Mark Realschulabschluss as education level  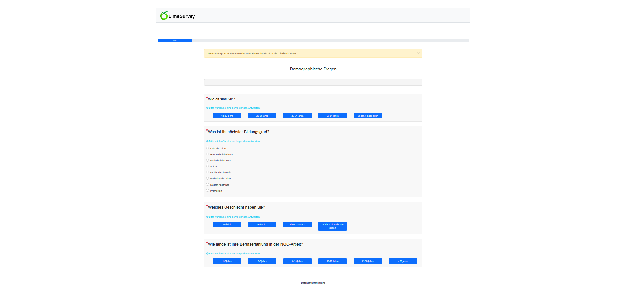pos(208,160)
